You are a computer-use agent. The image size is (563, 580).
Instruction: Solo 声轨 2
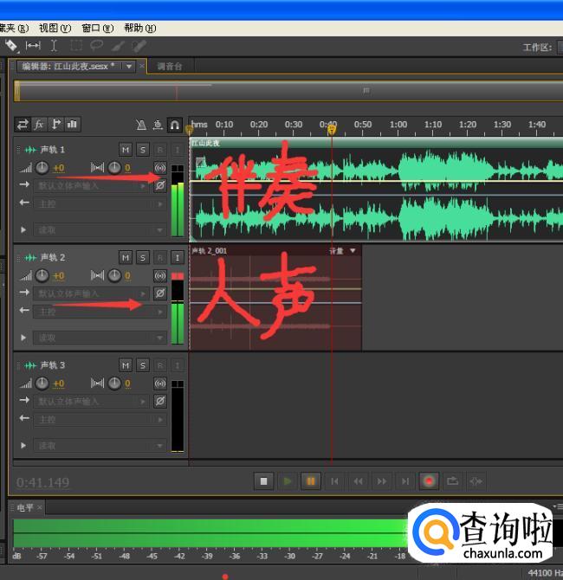coord(143,257)
